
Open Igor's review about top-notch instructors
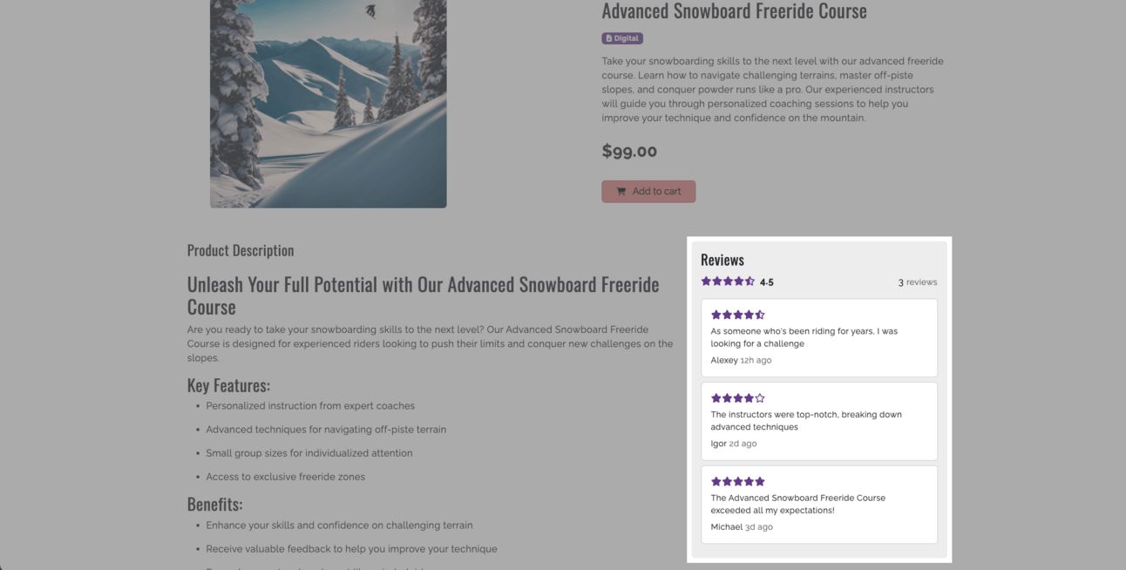click(819, 421)
